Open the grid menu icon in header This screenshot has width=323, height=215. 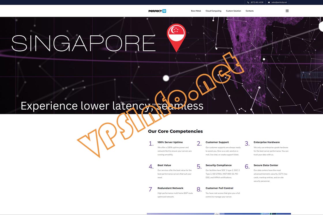[x=287, y=11]
